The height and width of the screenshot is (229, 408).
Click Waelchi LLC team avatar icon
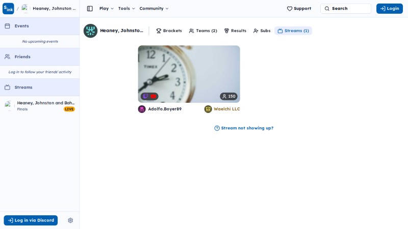tap(208, 109)
